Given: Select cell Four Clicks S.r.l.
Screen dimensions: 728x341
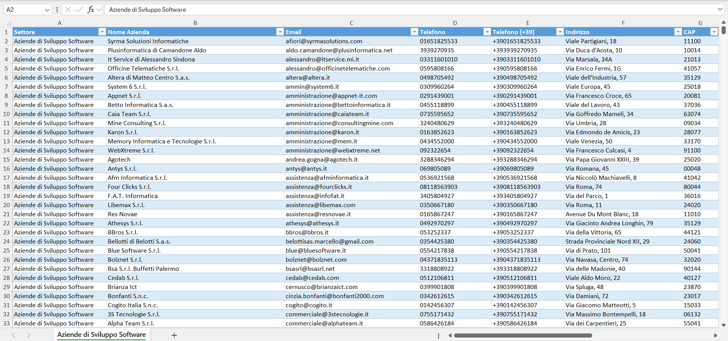Looking at the screenshot, I should [195, 187].
